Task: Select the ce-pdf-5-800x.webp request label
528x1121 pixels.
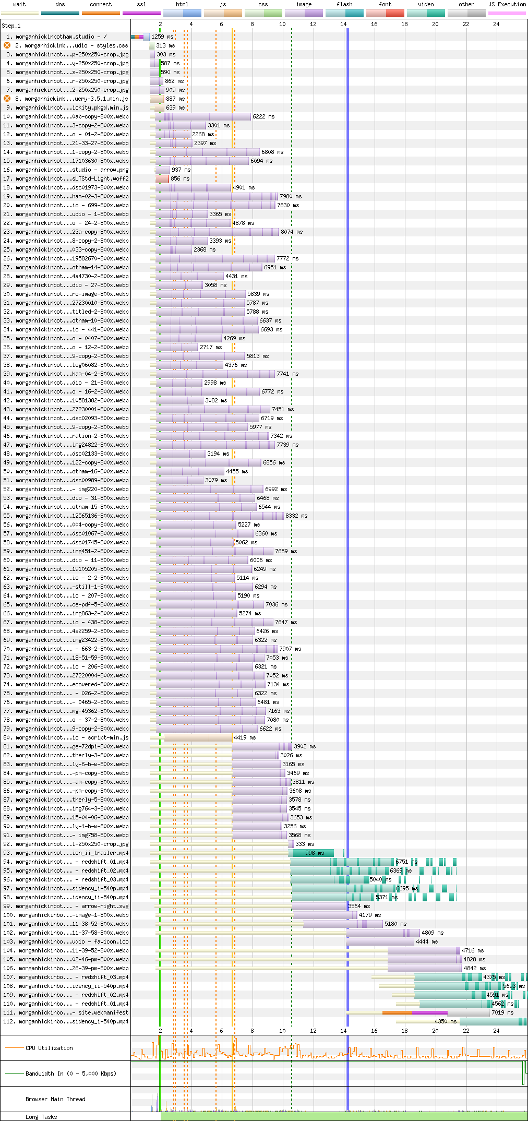Action: (66, 605)
